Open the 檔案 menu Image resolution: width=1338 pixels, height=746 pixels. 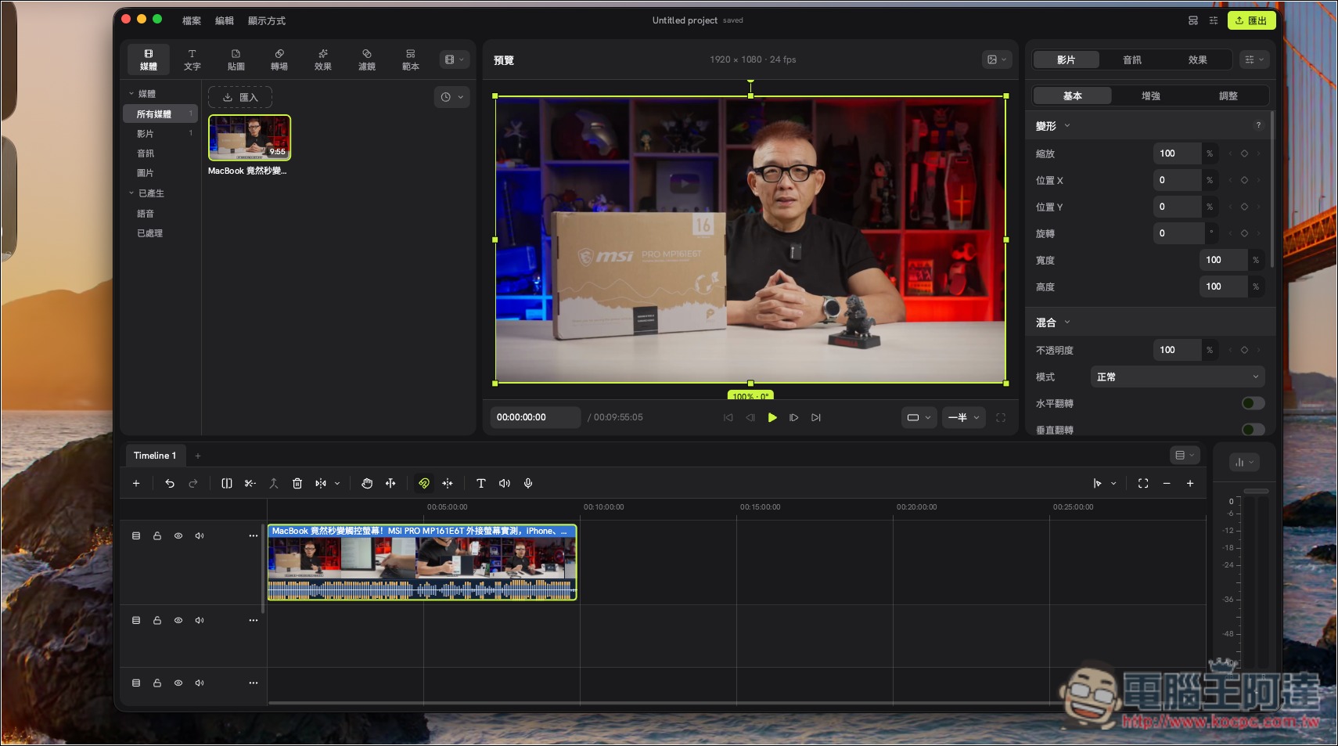point(192,21)
